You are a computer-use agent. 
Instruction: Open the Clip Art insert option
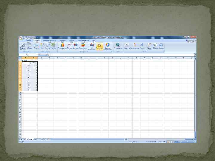click(42, 46)
